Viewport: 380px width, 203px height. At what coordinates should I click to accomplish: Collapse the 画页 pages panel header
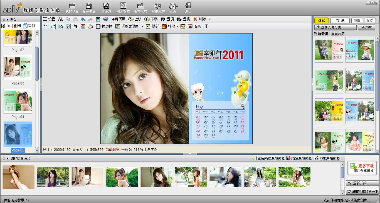pyautogui.click(x=8, y=20)
